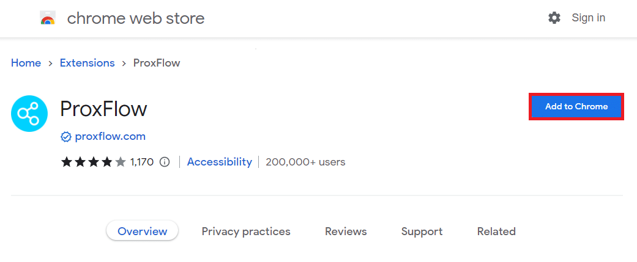Switch to the Privacy practices tab
637x262 pixels.
(x=246, y=231)
